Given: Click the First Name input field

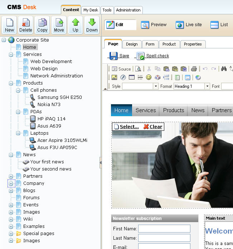Looking at the screenshot, I should coord(164,229).
